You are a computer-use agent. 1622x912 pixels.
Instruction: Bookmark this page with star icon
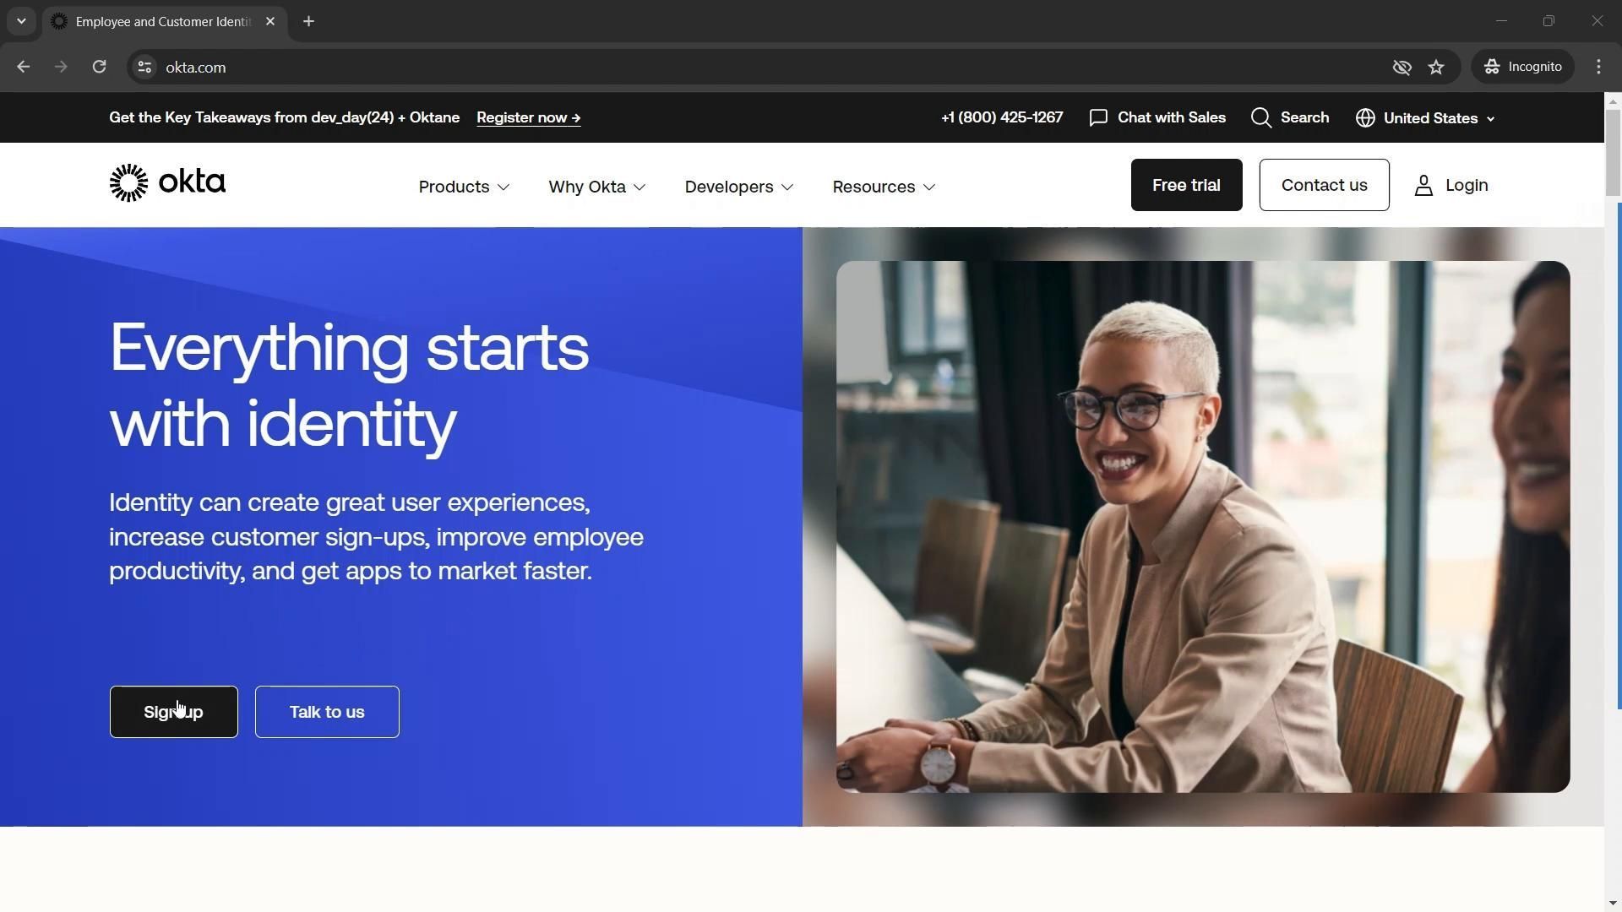1436,68
